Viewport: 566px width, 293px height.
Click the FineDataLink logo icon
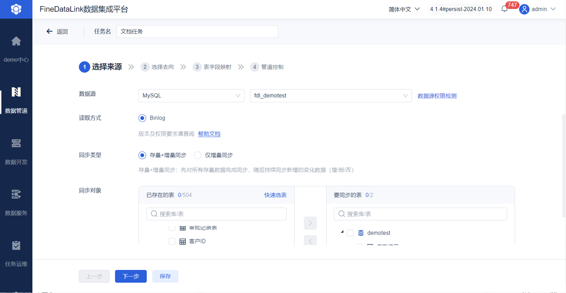tap(16, 9)
